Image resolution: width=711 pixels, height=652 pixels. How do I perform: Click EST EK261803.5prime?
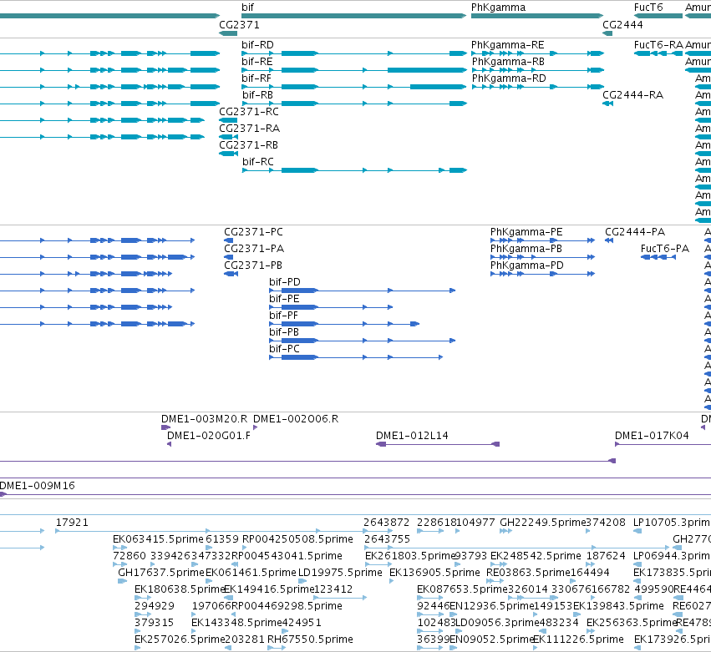pyautogui.click(x=378, y=564)
